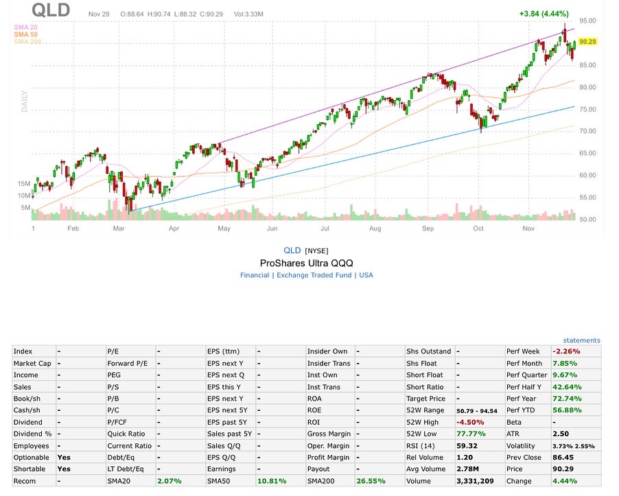Click the Employees label
Viewport: 619px width, 496px height.
click(x=31, y=446)
